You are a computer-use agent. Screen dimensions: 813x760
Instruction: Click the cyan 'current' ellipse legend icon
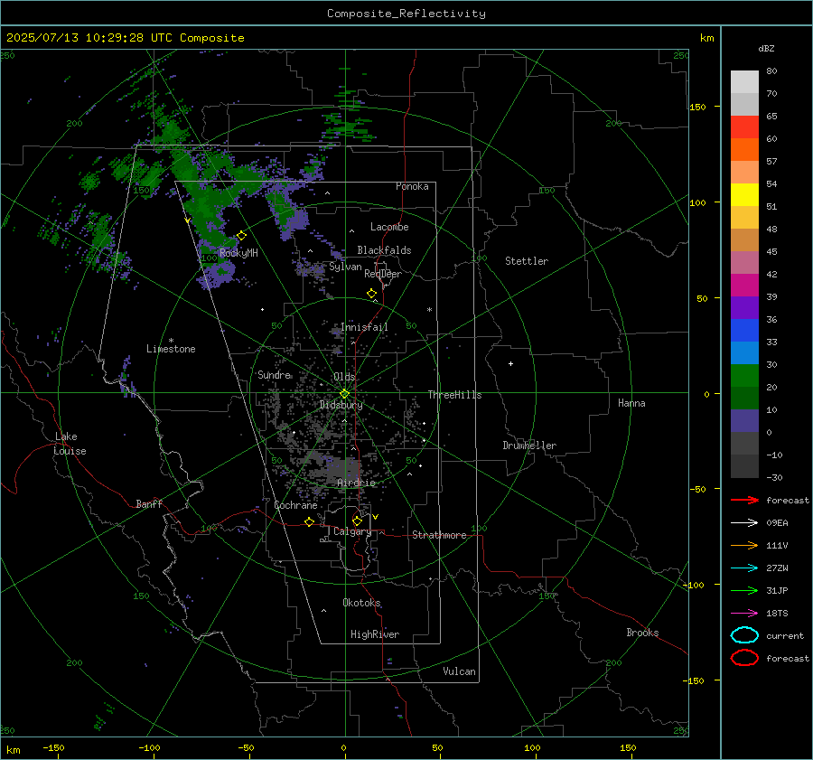tap(744, 635)
